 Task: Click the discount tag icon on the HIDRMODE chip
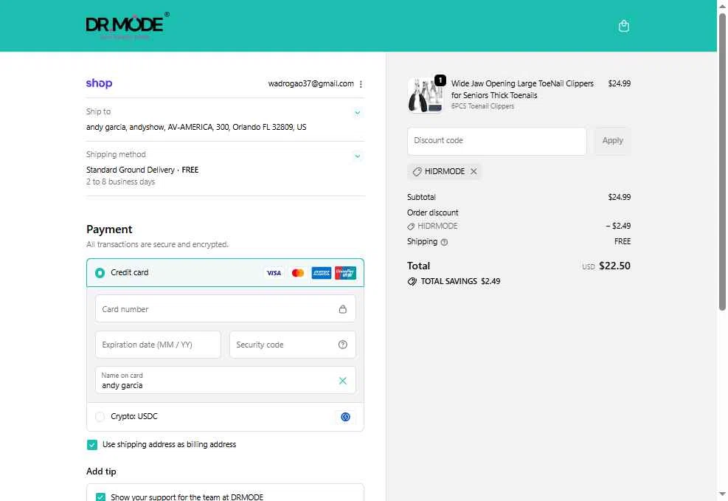click(x=417, y=172)
